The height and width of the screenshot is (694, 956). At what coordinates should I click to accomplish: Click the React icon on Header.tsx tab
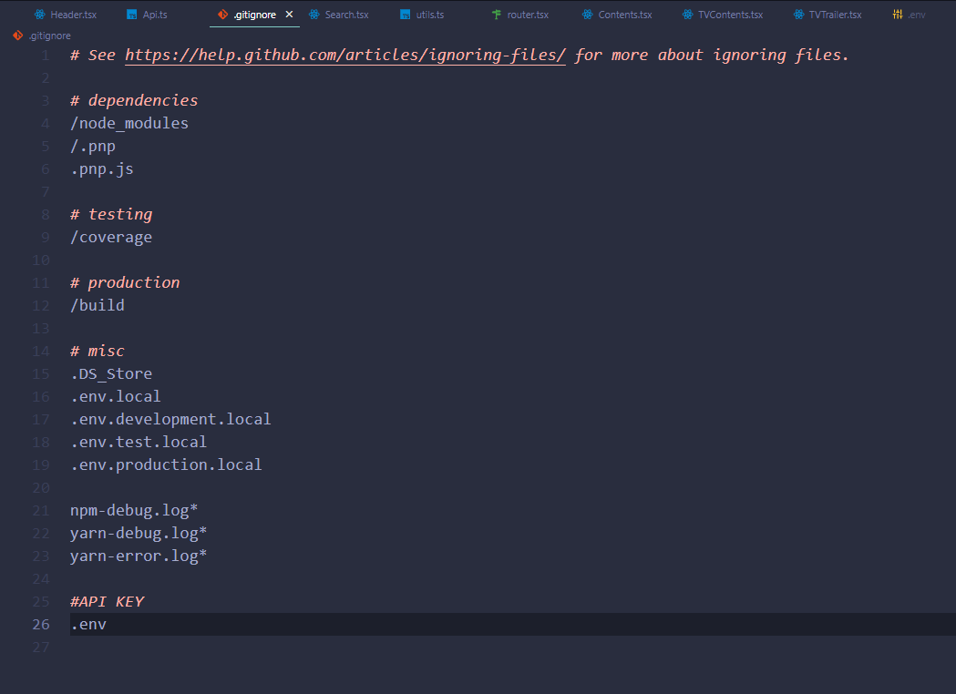(x=39, y=15)
